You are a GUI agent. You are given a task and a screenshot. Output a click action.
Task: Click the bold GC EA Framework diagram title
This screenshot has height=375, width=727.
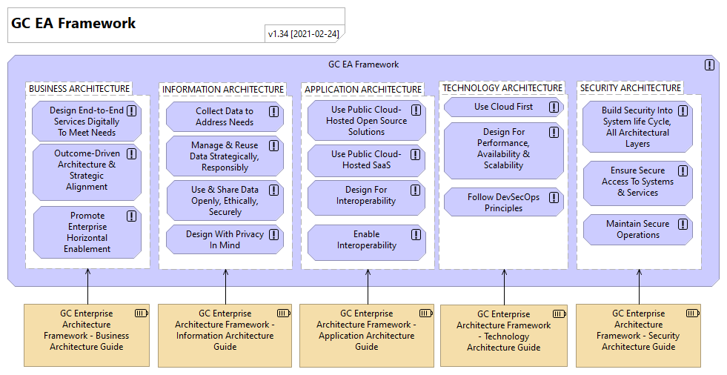[73, 23]
